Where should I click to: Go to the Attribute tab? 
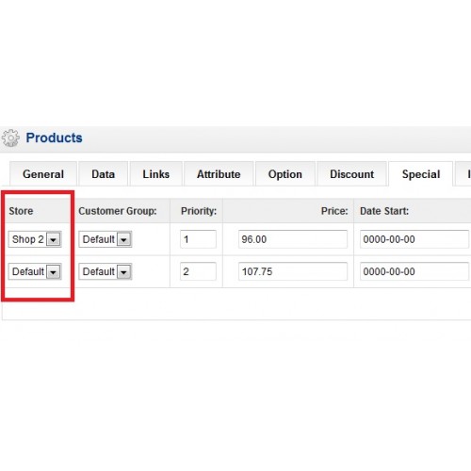point(219,174)
